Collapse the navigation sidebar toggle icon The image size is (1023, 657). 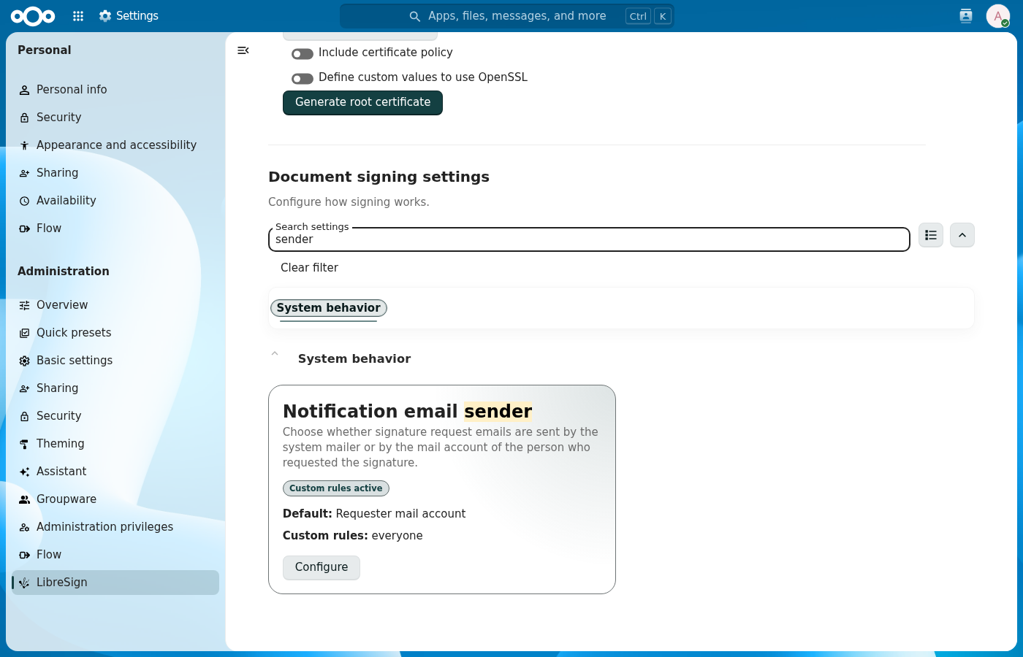tap(243, 50)
